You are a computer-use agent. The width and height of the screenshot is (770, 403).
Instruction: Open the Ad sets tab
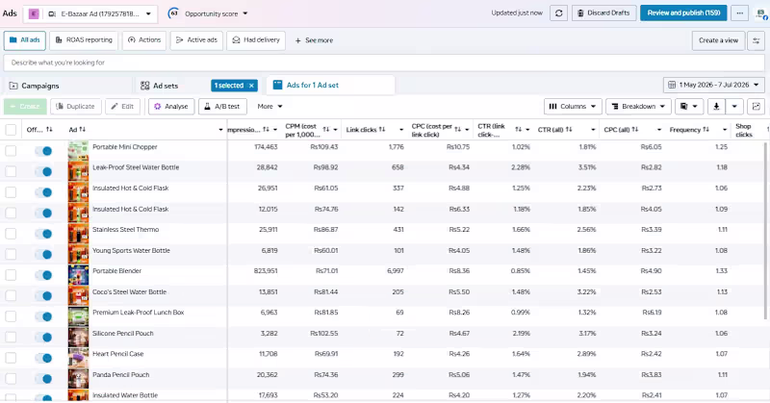coord(159,86)
